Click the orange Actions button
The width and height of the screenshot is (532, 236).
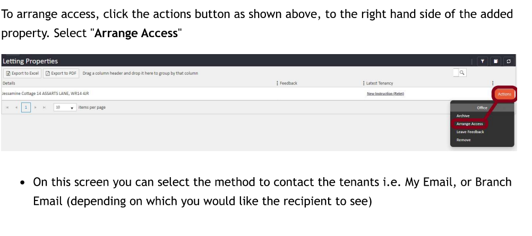pyautogui.click(x=504, y=94)
